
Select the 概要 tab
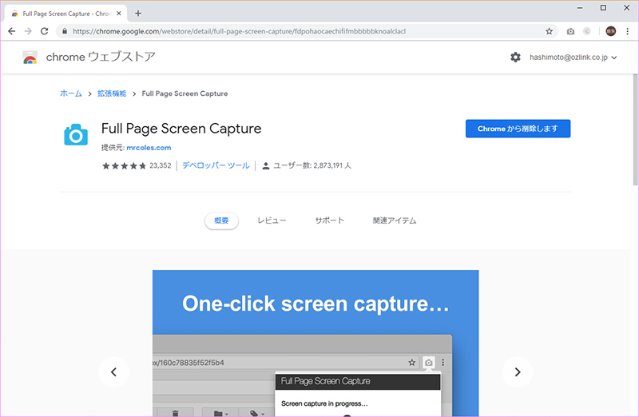pos(221,220)
